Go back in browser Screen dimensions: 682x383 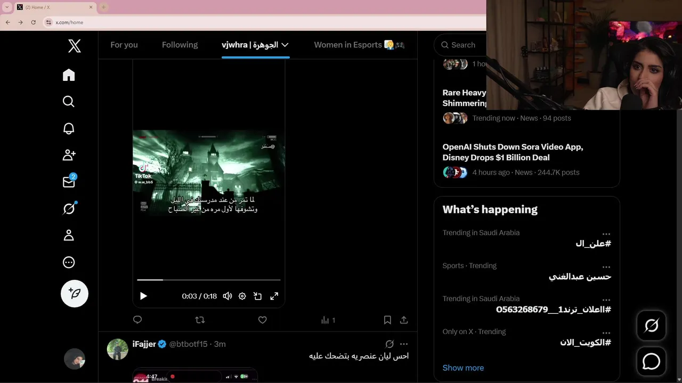pos(7,22)
